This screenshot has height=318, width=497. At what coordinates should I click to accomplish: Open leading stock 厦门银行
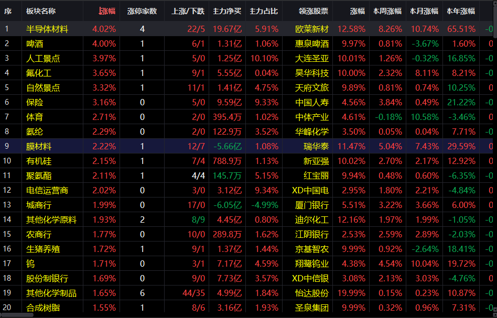[x=312, y=205]
